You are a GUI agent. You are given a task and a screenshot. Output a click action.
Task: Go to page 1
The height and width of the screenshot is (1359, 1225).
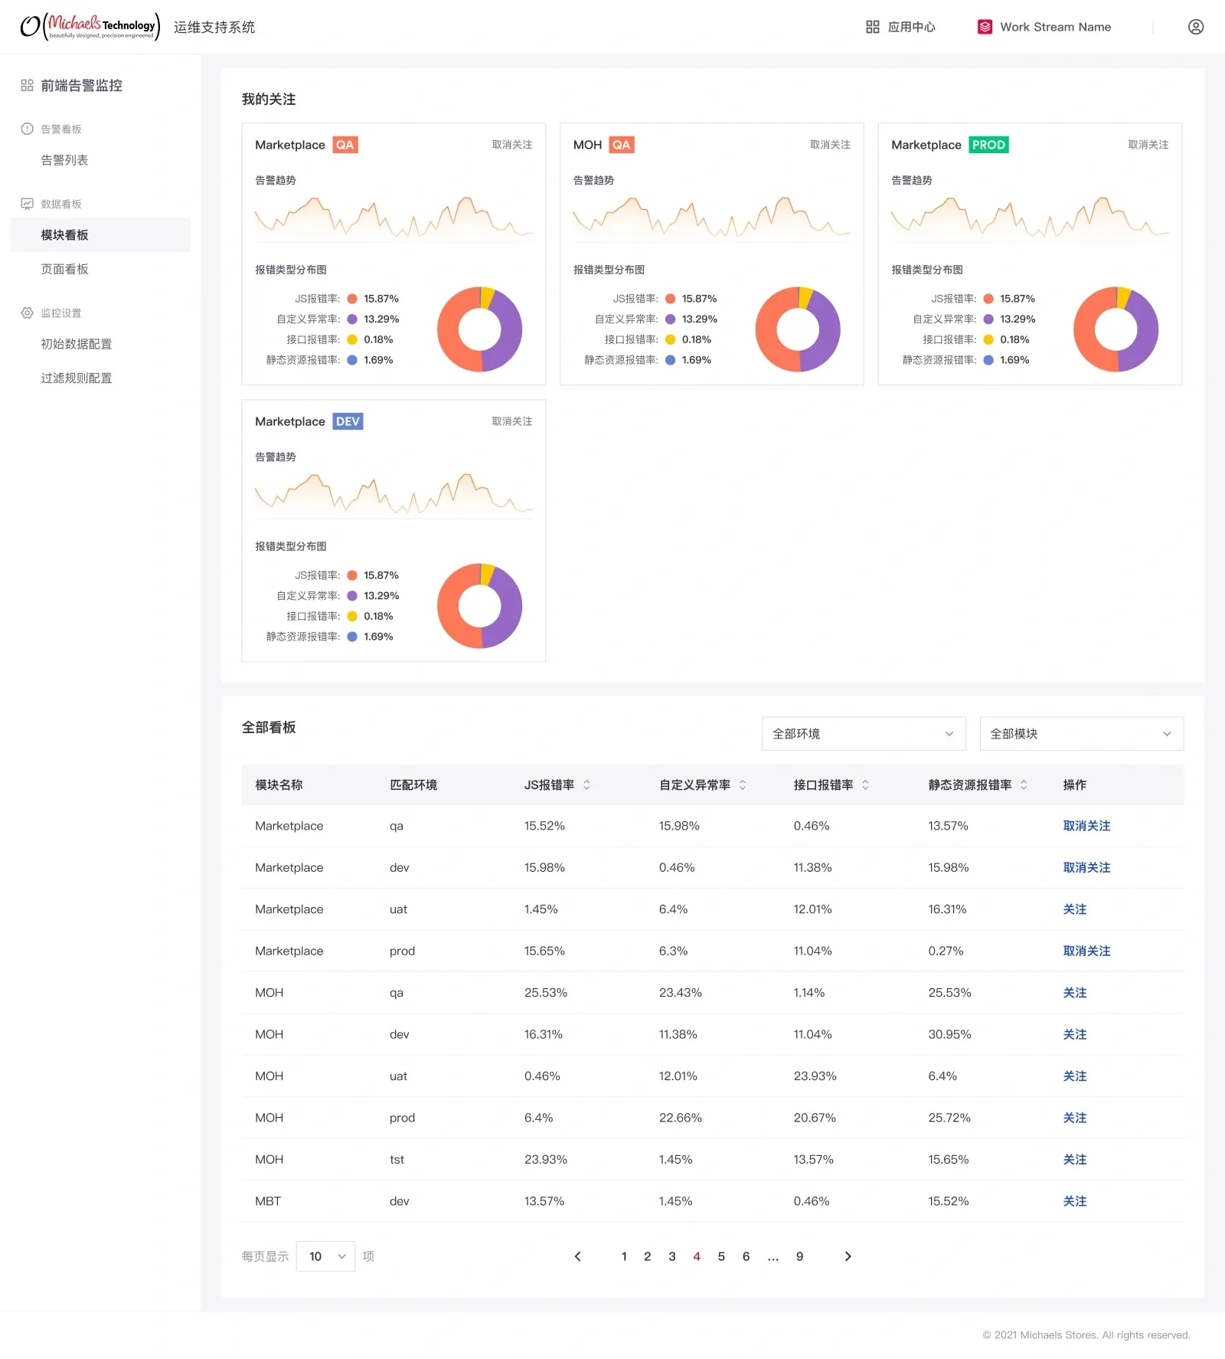[x=624, y=1256]
